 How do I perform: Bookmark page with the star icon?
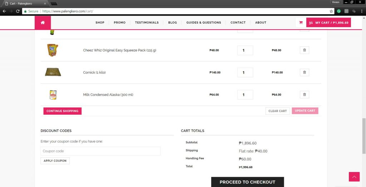(x=331, y=11)
